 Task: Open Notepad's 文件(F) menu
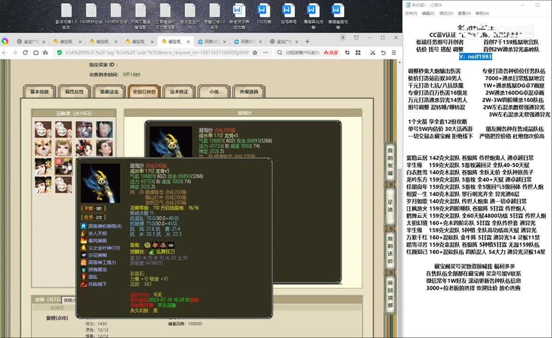[x=411, y=13]
